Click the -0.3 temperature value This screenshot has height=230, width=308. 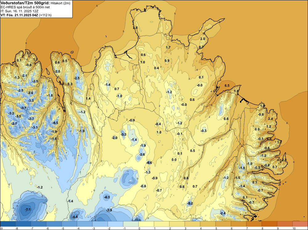(204, 131)
